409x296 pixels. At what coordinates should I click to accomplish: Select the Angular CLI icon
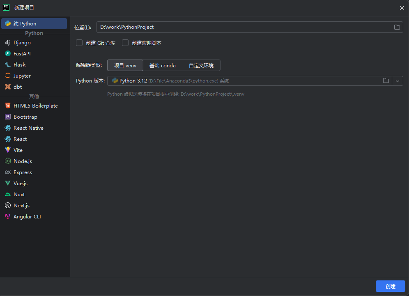click(x=8, y=216)
